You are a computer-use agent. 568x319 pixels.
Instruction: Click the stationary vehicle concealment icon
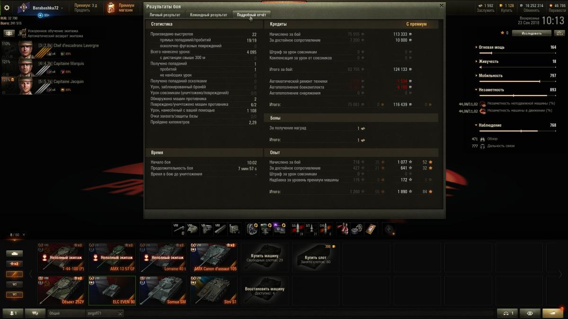pyautogui.click(x=482, y=103)
